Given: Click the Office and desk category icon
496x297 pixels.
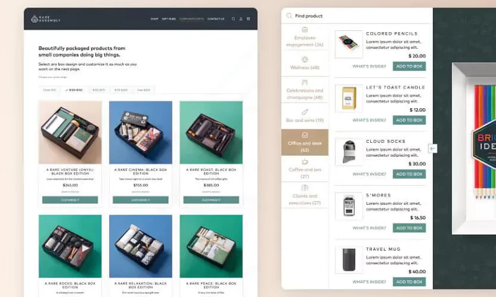Looking at the screenshot, I should coord(304,135).
